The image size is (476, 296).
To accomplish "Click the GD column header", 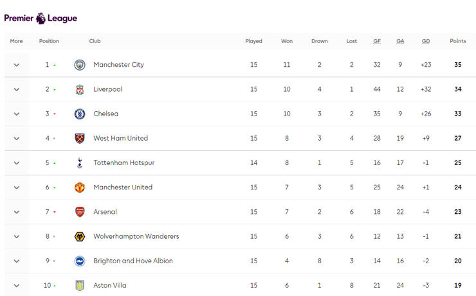I will 426,41.
